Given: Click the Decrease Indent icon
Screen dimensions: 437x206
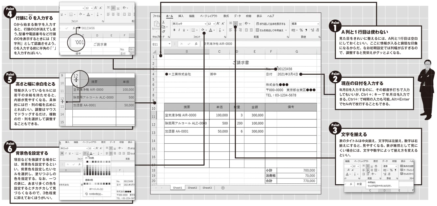Looking at the screenshot, I should (x=246, y=30).
